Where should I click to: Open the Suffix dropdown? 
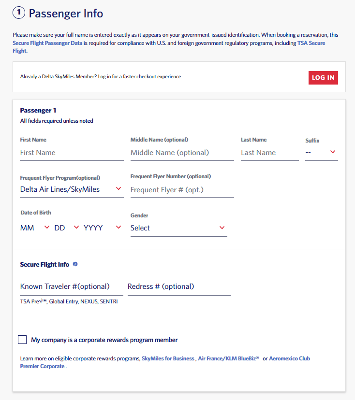(x=321, y=152)
